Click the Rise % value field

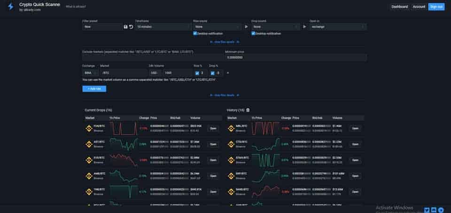[x=203, y=73]
